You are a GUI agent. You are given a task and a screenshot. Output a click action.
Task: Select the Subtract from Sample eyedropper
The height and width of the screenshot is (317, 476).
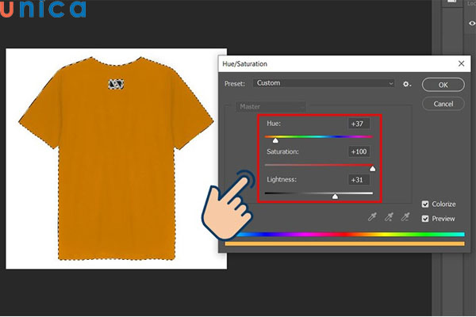[x=405, y=218]
